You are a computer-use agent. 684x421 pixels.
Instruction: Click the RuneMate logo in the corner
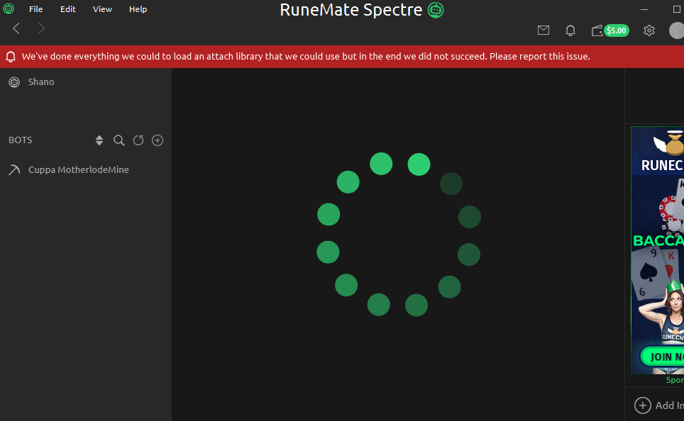coord(9,9)
